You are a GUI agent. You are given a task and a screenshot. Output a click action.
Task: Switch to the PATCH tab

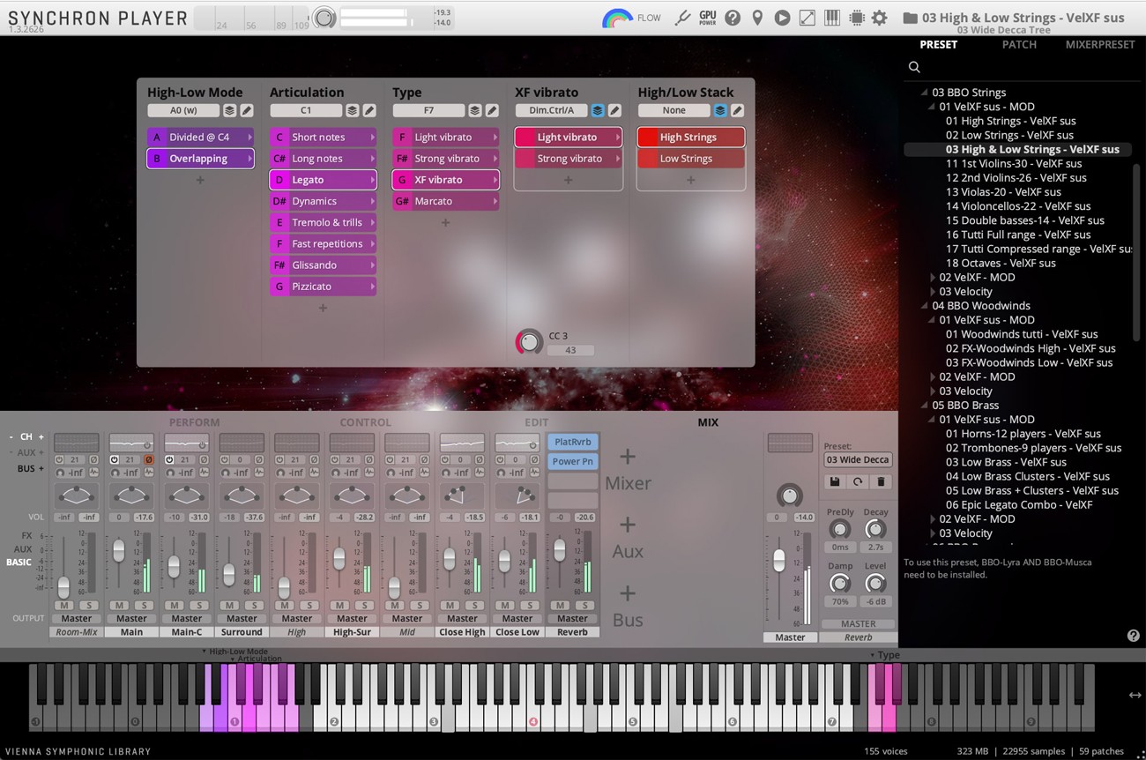tap(1019, 44)
